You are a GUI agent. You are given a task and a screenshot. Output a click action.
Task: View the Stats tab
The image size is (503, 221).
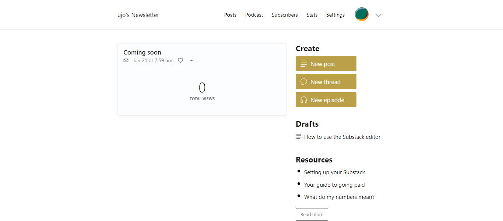point(312,15)
